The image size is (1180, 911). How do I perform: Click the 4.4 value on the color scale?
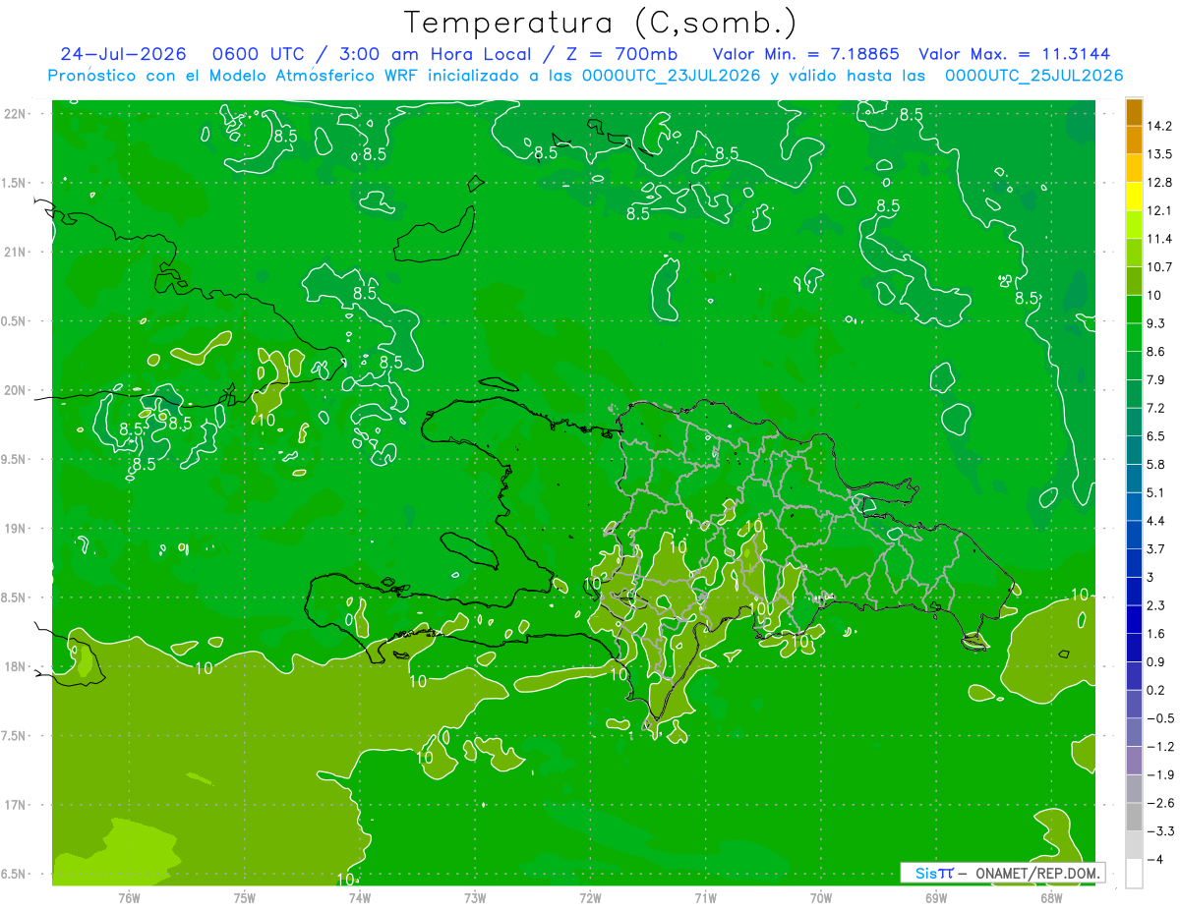click(x=1155, y=521)
